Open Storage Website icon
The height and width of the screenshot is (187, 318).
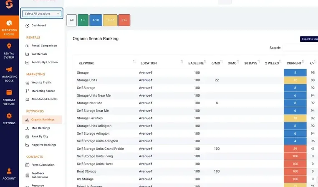[9, 92]
